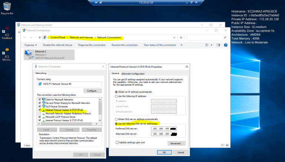Check Validate settings upon exit

pyautogui.click(x=117, y=142)
